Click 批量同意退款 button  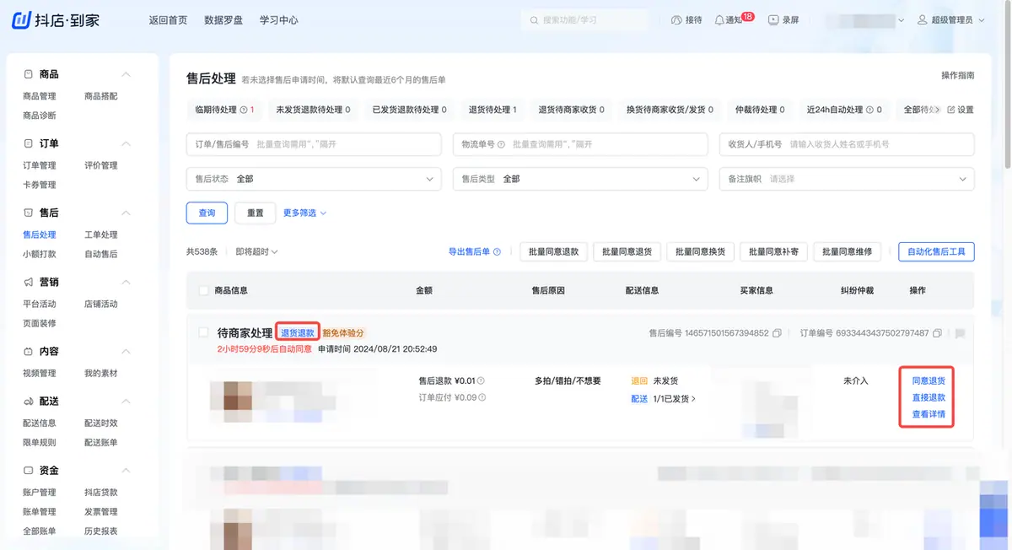[554, 251]
